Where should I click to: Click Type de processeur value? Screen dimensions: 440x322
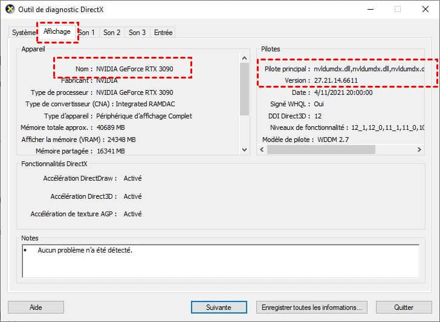pos(135,92)
